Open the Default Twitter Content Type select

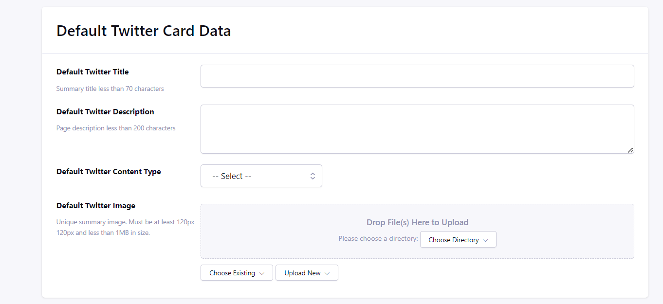(261, 176)
